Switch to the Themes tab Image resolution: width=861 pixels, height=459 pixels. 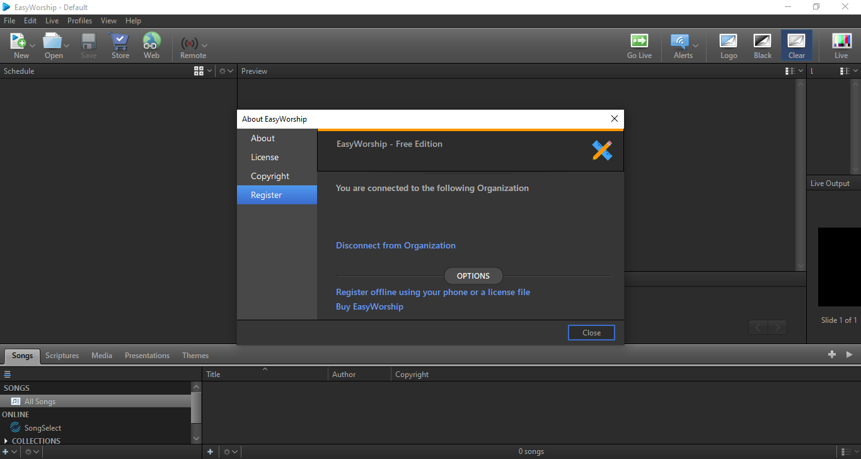click(x=195, y=356)
